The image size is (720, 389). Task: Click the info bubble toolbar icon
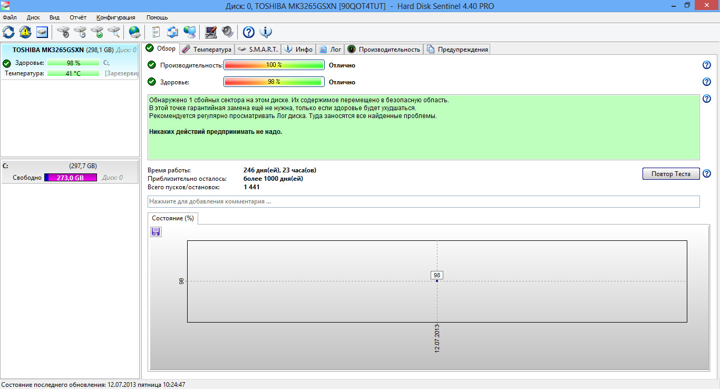pyautogui.click(x=266, y=32)
